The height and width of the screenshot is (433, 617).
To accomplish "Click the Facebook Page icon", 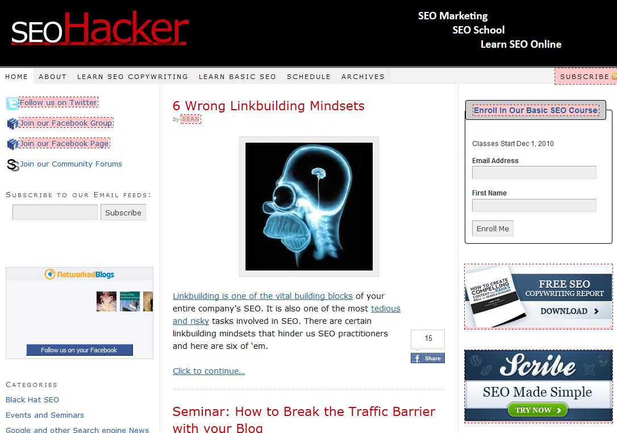I will coord(12,144).
